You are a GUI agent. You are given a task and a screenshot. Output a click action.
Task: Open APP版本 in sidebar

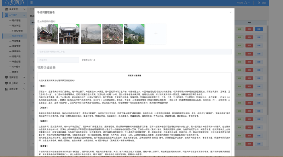click(16, 67)
